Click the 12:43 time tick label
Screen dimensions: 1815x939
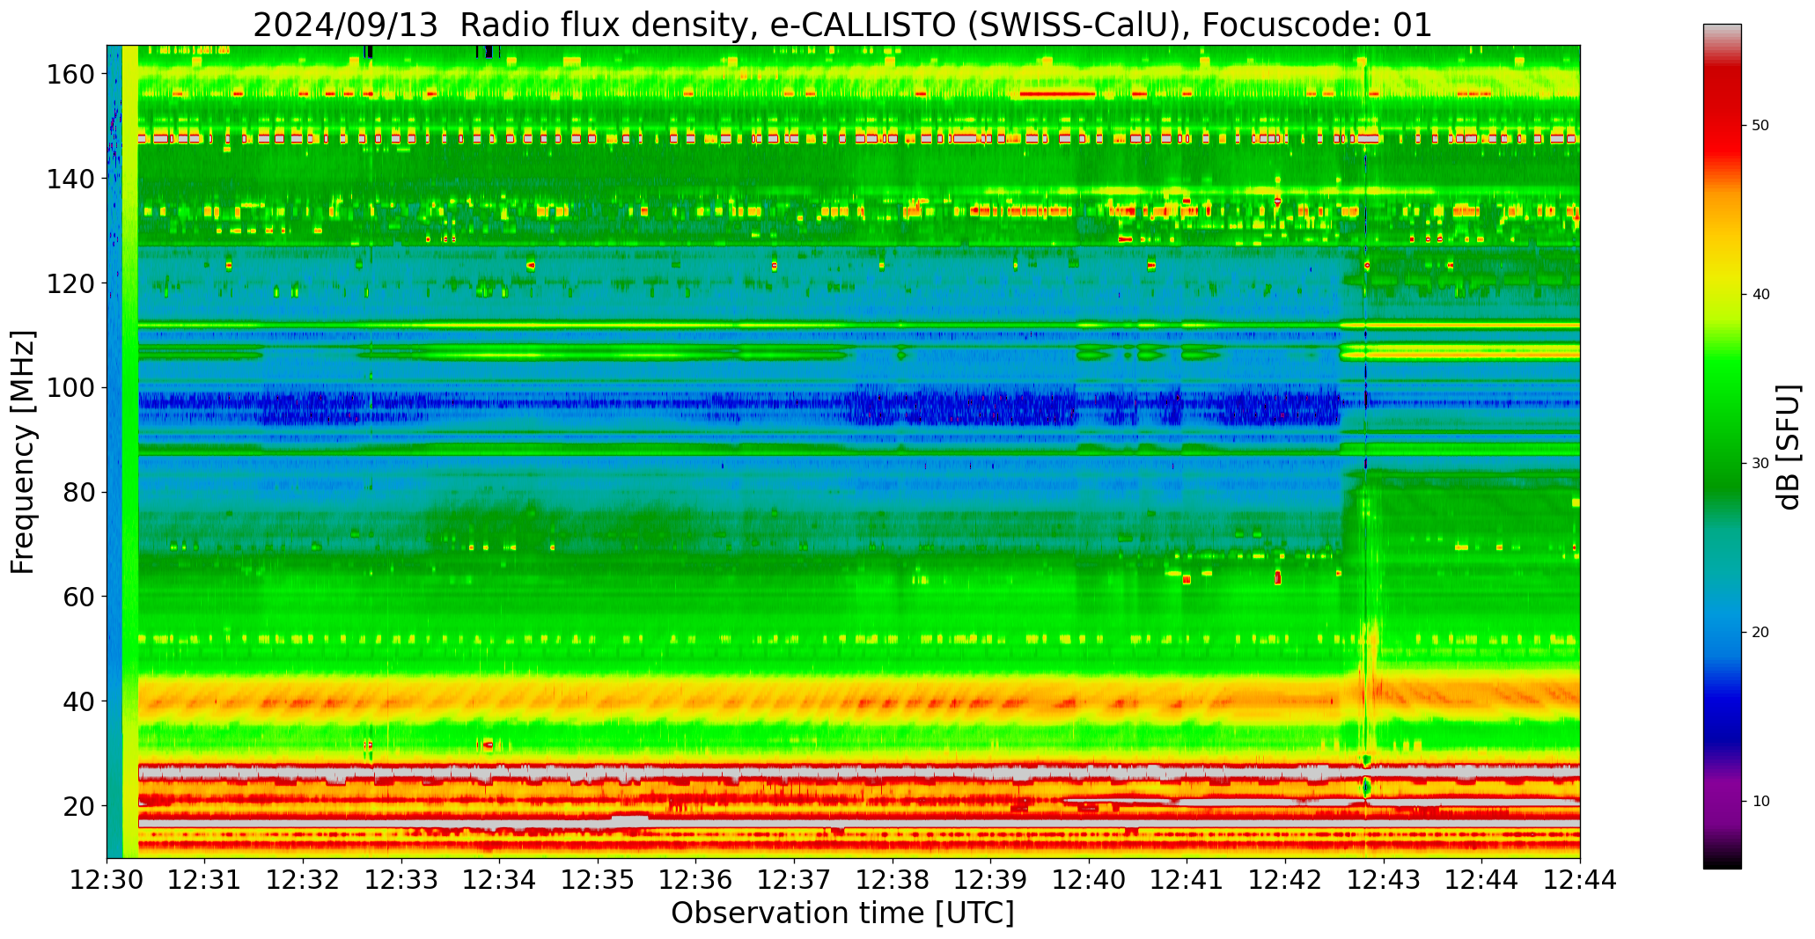click(x=1383, y=880)
